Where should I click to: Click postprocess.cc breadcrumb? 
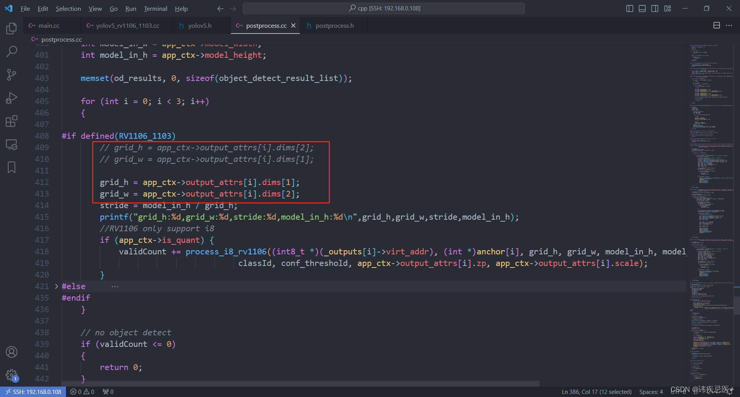(x=61, y=39)
